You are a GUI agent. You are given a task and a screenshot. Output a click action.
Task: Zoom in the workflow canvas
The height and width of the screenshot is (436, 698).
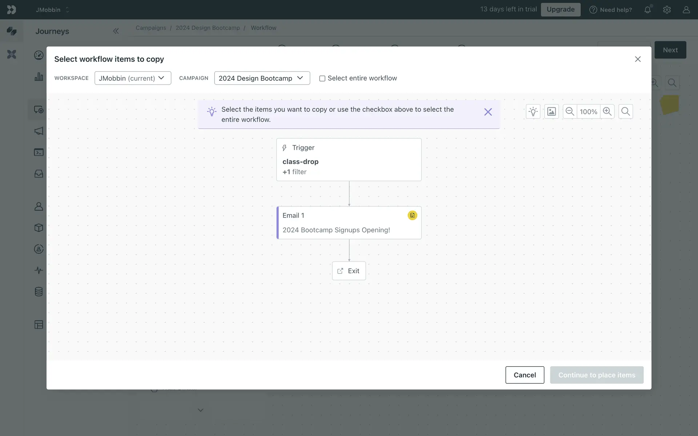pyautogui.click(x=607, y=112)
